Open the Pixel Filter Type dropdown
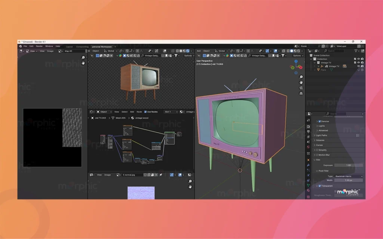This screenshot has height=239, width=383. click(x=348, y=176)
